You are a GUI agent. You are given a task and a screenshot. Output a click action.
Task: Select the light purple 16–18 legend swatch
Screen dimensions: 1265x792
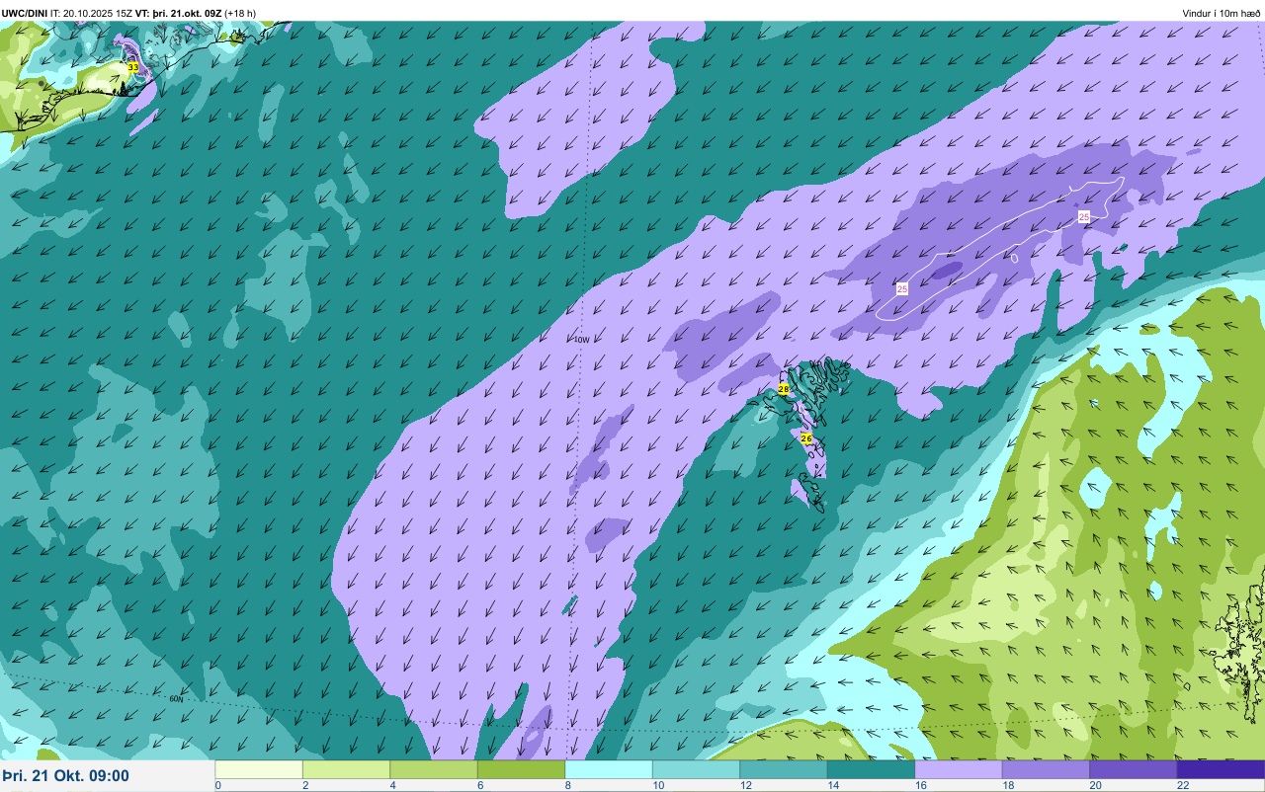pyautogui.click(x=959, y=769)
